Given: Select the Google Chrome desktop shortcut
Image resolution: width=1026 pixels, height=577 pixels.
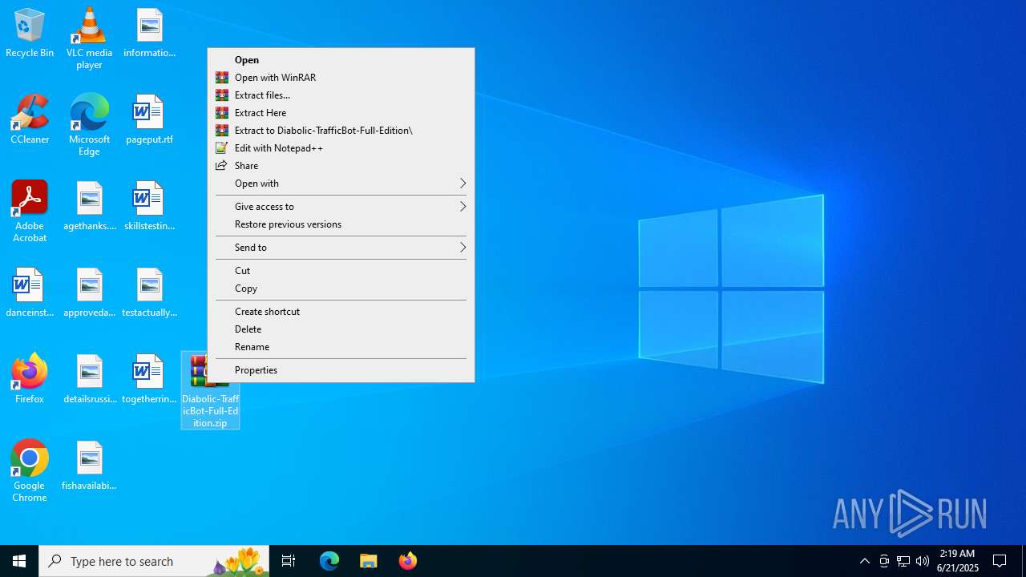Looking at the screenshot, I should 30,471.
